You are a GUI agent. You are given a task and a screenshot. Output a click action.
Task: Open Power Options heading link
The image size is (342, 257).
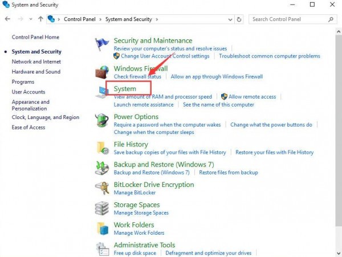pos(136,117)
